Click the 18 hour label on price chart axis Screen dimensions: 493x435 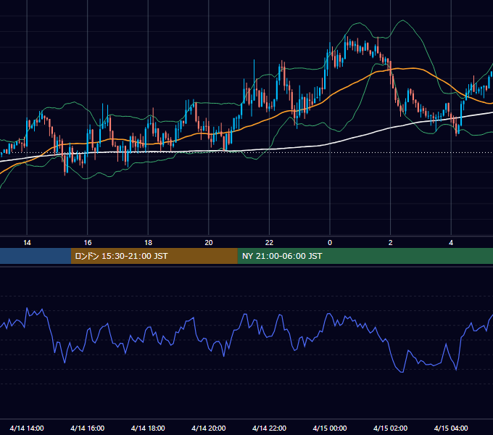148,243
